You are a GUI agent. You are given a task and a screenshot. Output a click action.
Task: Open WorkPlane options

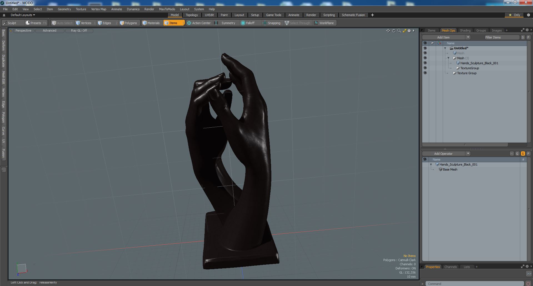324,23
